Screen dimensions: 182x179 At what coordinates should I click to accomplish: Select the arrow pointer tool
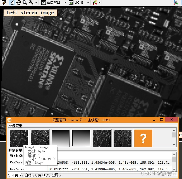click(12, 3)
